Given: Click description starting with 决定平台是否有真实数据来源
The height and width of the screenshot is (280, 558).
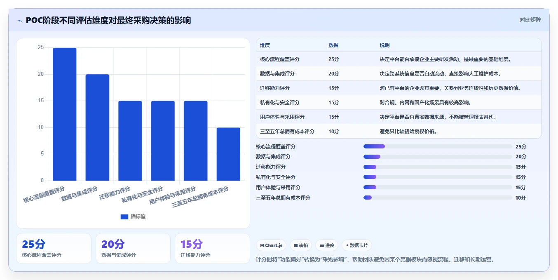Looking at the screenshot, I should coord(438,117).
